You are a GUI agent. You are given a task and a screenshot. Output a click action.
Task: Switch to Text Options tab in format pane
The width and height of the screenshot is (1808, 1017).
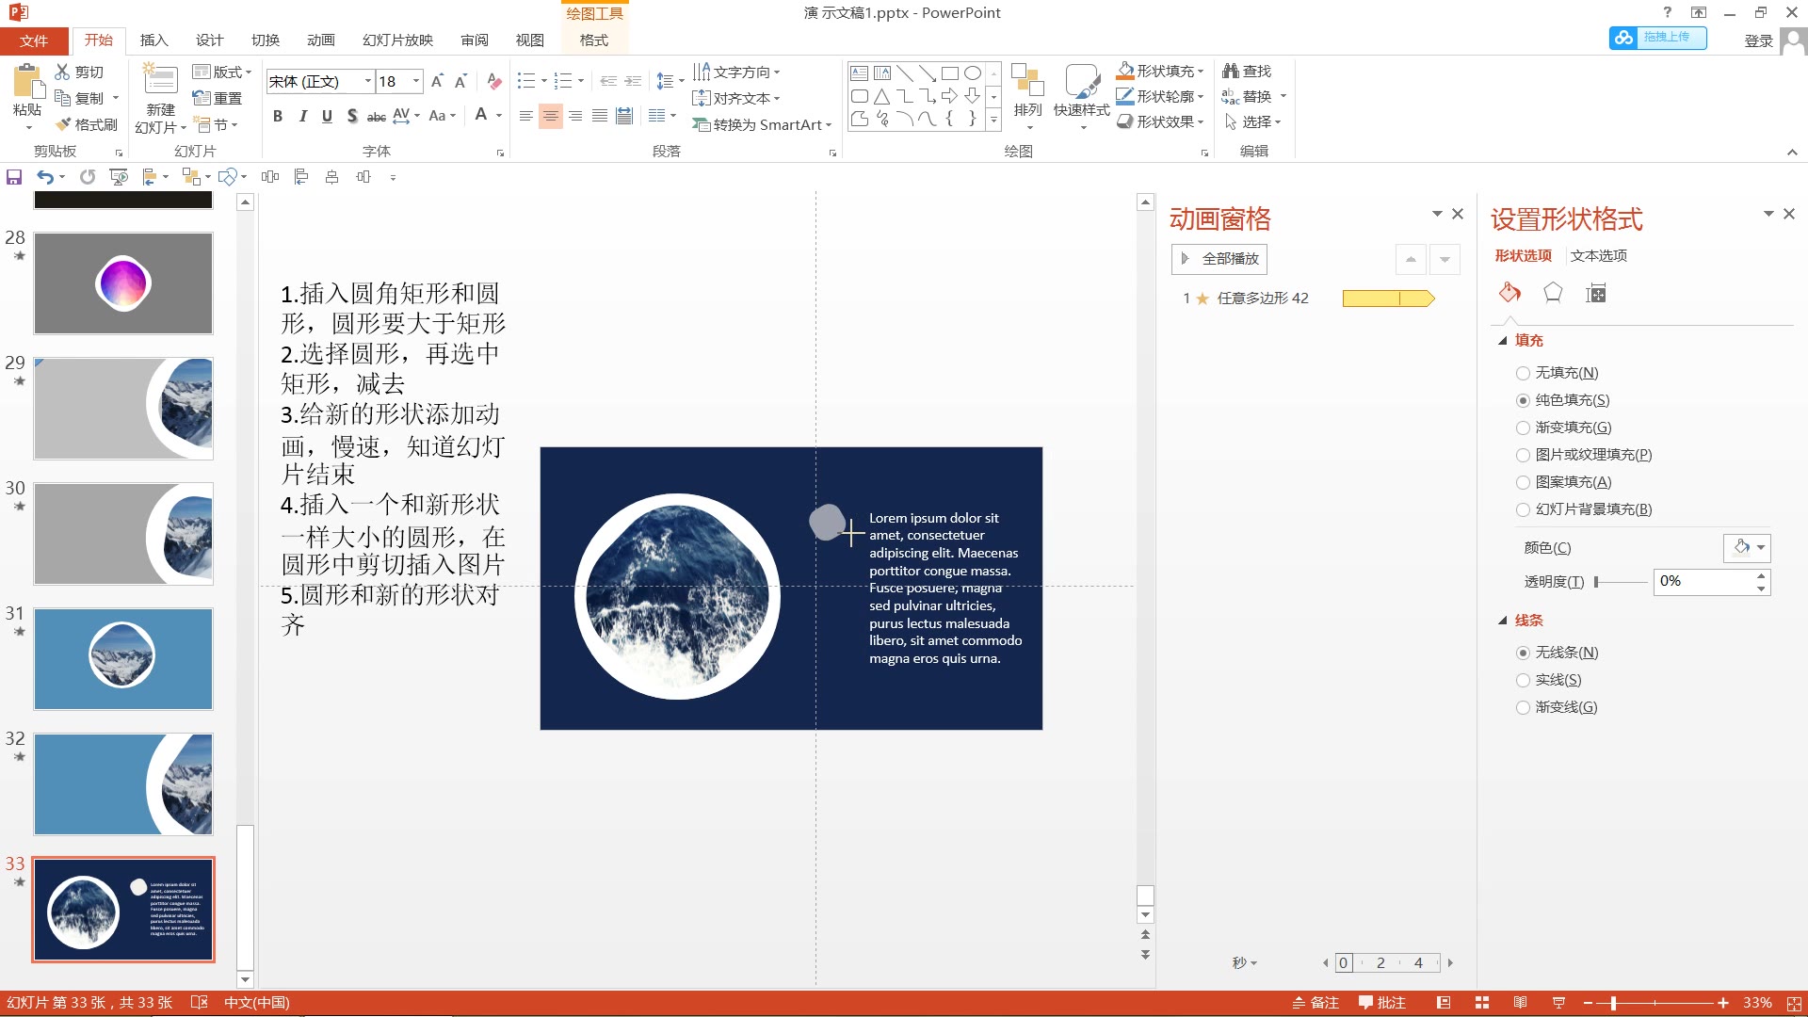point(1598,255)
